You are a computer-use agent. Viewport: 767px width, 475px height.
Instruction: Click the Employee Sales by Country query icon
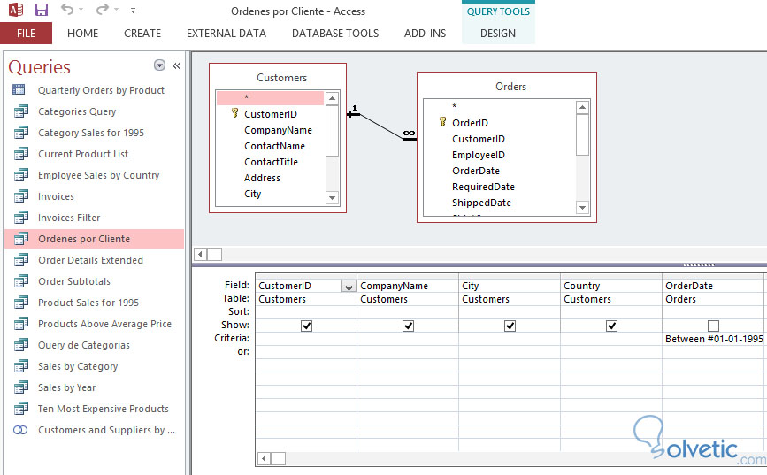click(x=20, y=175)
